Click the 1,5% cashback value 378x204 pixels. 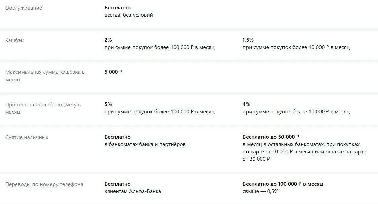point(248,40)
